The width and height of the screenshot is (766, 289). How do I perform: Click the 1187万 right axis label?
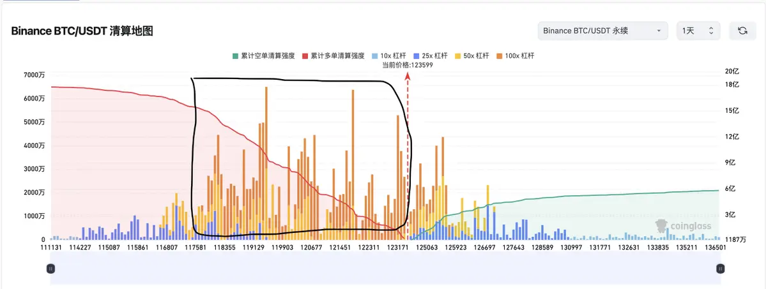(736, 240)
